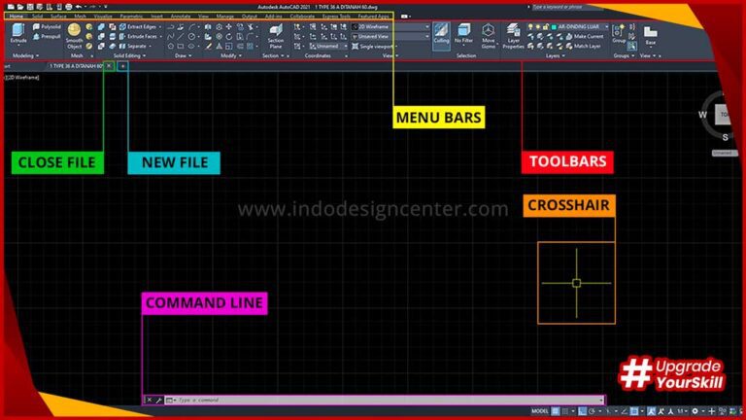
Task: Click the Smooth Object mesh tool
Action: click(74, 36)
